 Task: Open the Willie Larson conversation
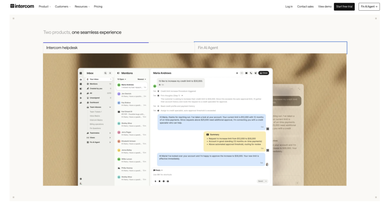(132, 160)
